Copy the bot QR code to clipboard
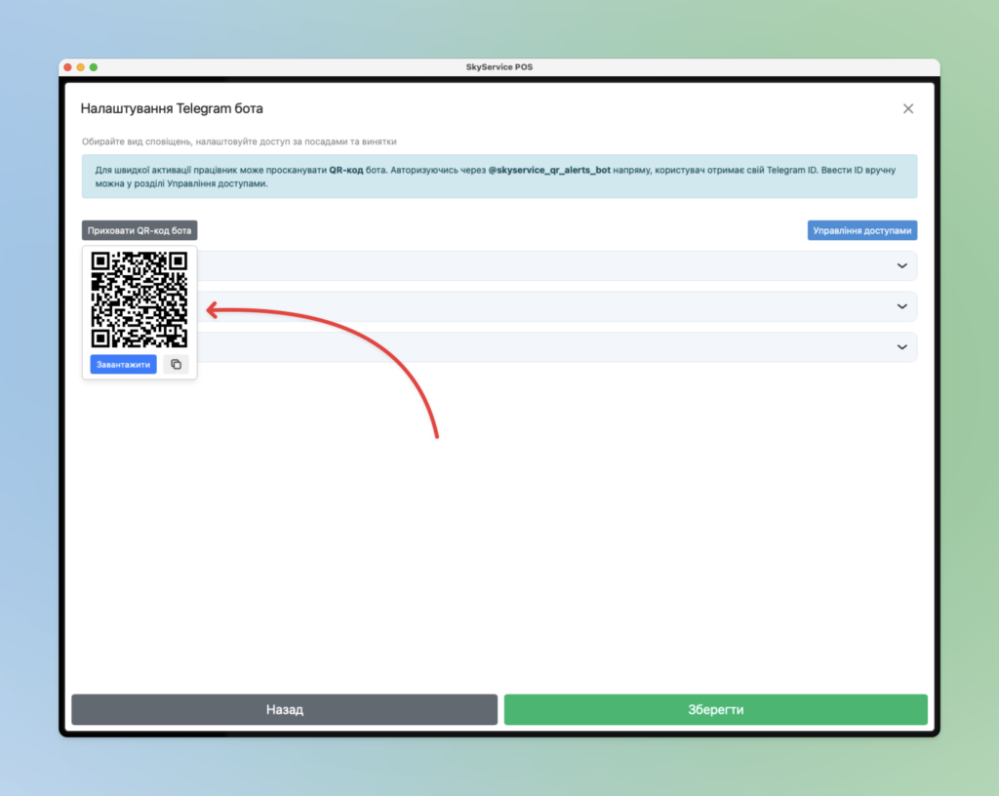999x796 pixels. tap(176, 364)
